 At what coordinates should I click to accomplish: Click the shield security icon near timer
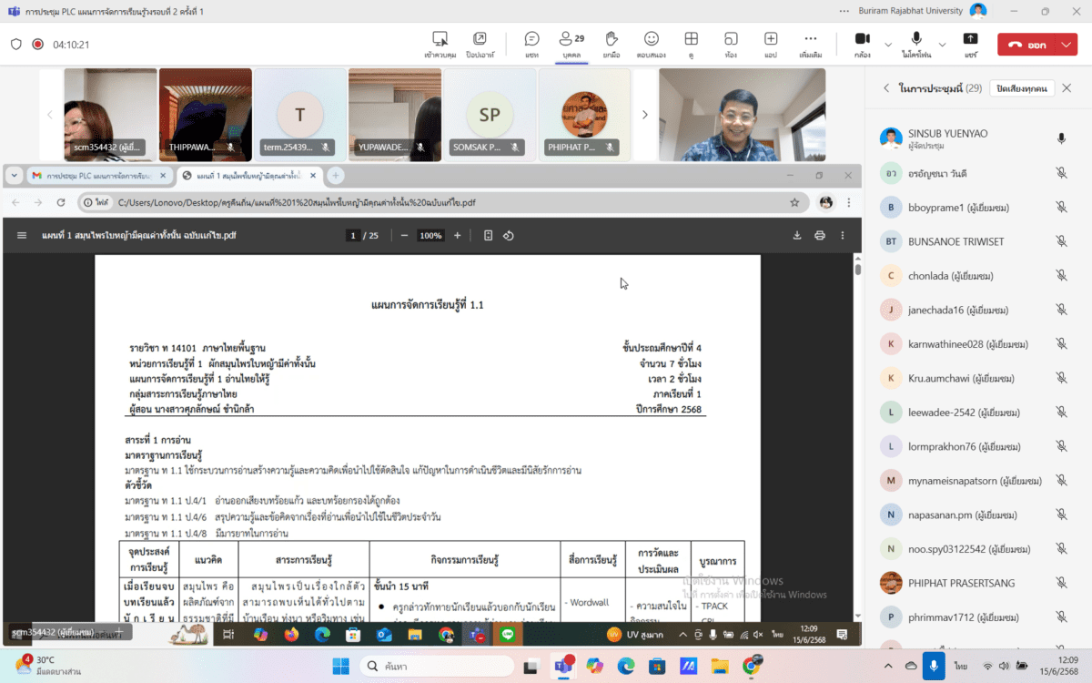point(16,44)
